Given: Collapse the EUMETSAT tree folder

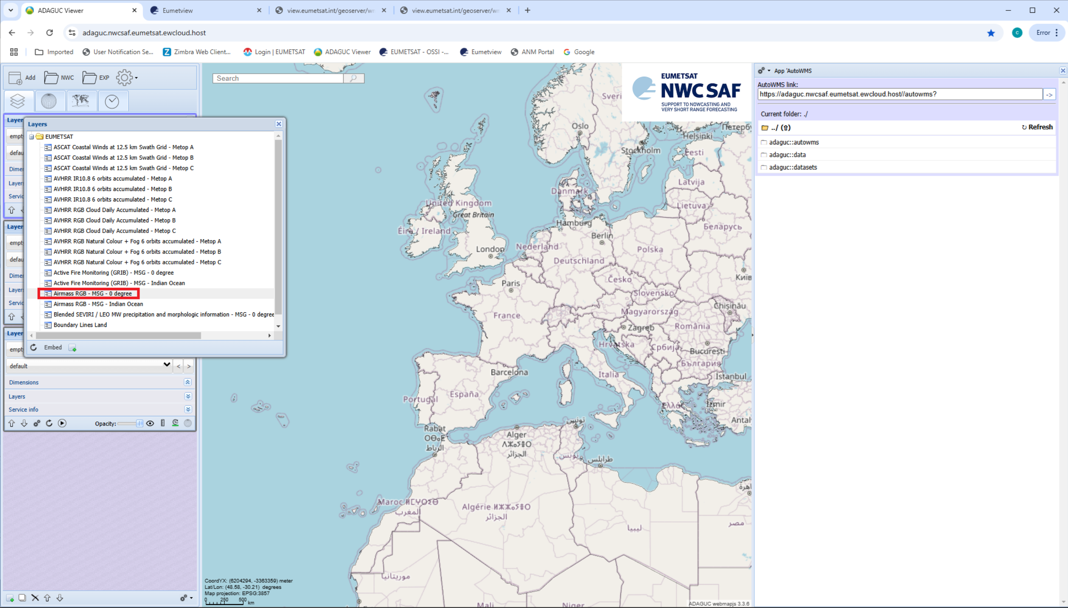Looking at the screenshot, I should click(x=31, y=137).
